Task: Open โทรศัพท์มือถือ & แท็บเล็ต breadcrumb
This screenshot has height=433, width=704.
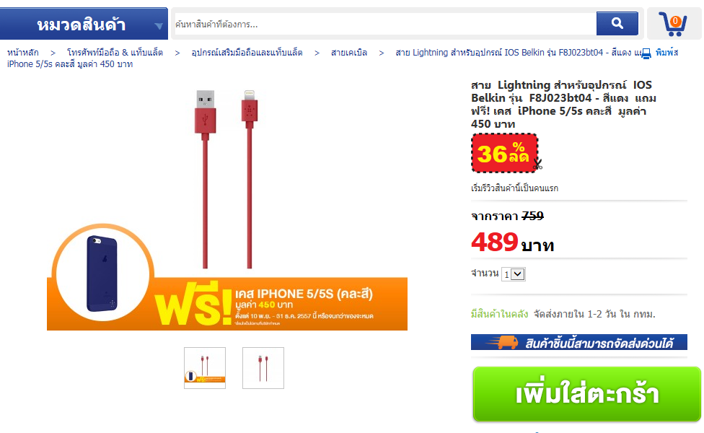Action: pos(115,53)
